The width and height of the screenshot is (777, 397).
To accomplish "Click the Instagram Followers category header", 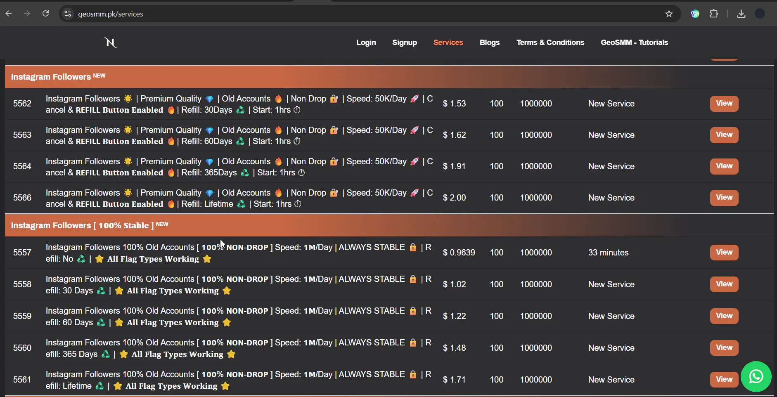I will pyautogui.click(x=389, y=77).
